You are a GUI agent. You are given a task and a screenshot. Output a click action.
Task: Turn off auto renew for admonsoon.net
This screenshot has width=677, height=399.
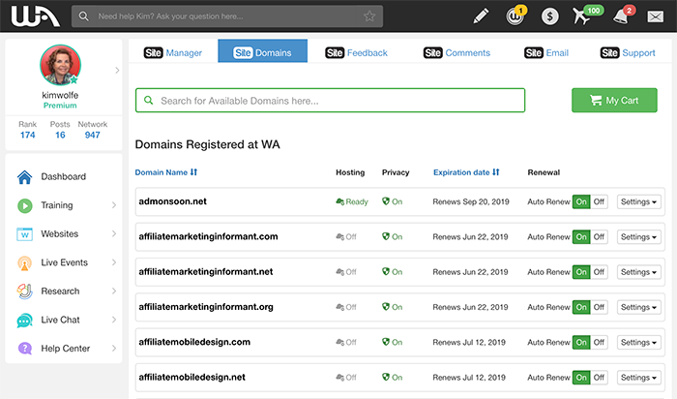click(599, 201)
